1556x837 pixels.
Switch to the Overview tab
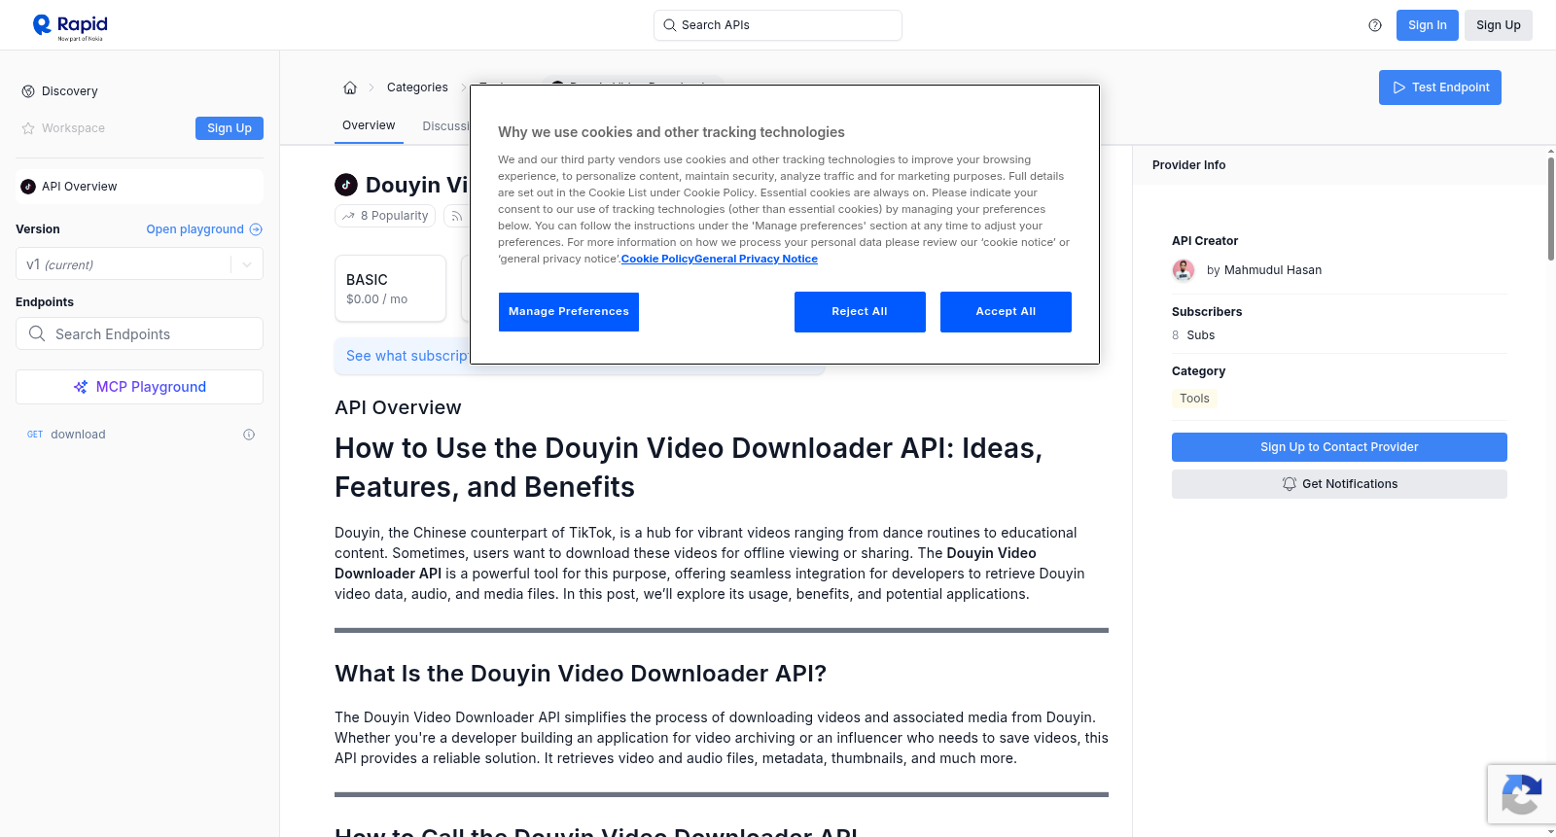tap(369, 125)
